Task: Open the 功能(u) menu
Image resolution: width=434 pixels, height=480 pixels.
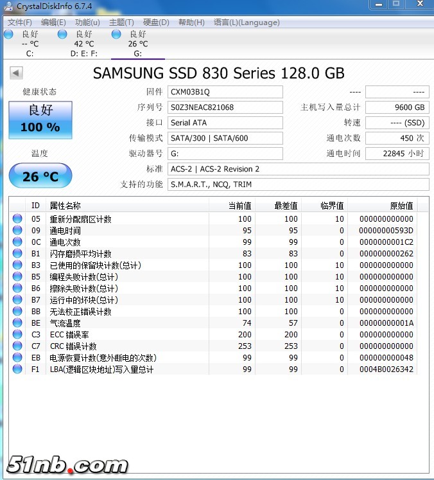Action: pos(87,22)
